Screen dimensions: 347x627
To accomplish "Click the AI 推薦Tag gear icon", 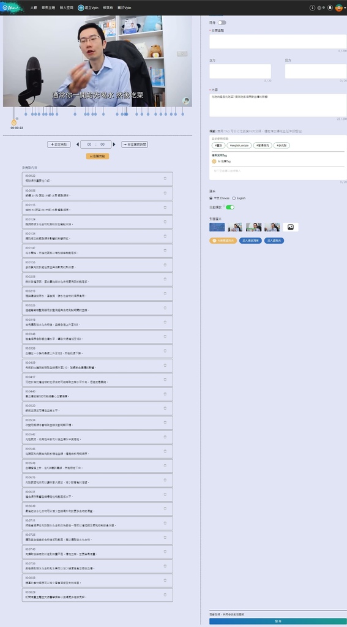I will point(214,161).
